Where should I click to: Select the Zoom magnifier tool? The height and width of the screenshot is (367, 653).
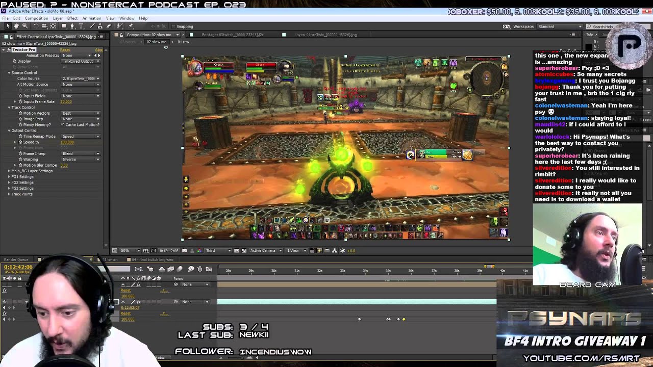click(x=25, y=26)
